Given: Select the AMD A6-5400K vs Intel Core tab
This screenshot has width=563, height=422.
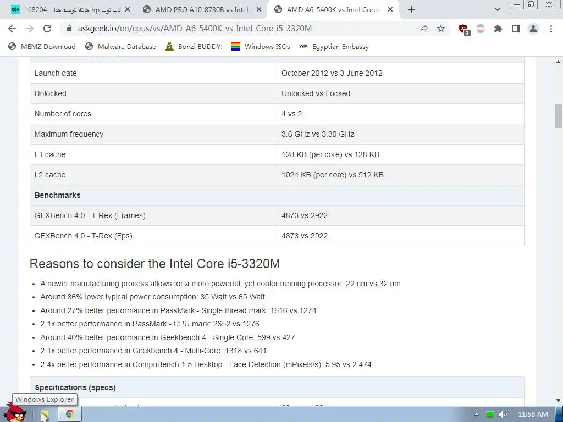Looking at the screenshot, I should click(x=334, y=10).
